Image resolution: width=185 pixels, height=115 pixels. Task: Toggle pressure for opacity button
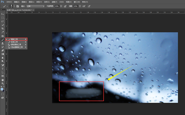(x=65, y=6)
